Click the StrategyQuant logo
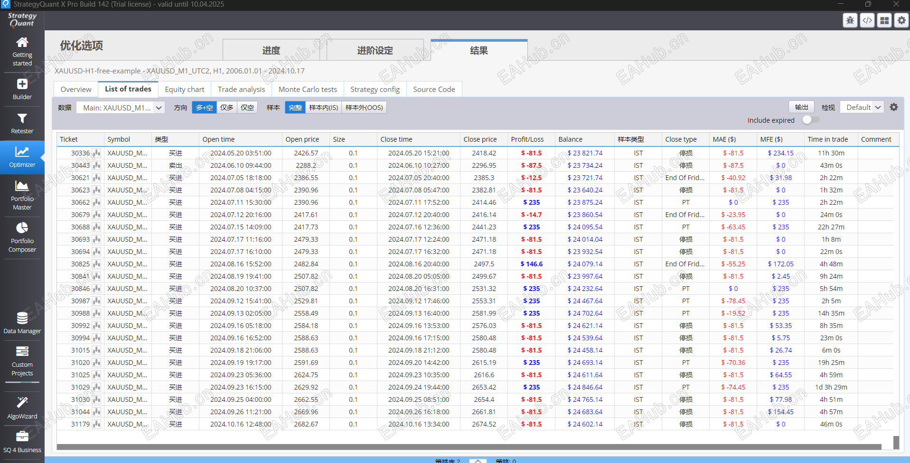 click(x=22, y=19)
